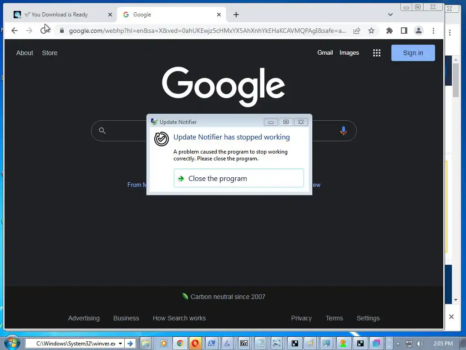466x350 pixels.
Task: Open Chrome from the taskbar
Action: coord(180,343)
